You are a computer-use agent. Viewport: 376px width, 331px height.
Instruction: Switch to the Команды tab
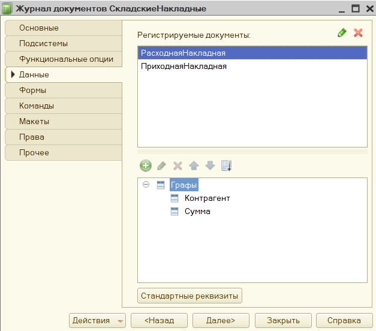pos(64,106)
